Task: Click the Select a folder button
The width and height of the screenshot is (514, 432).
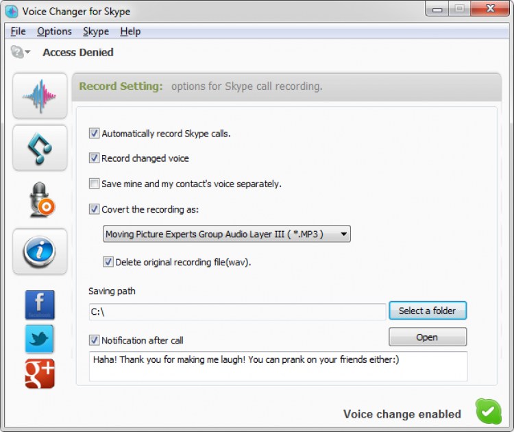Action: click(428, 311)
